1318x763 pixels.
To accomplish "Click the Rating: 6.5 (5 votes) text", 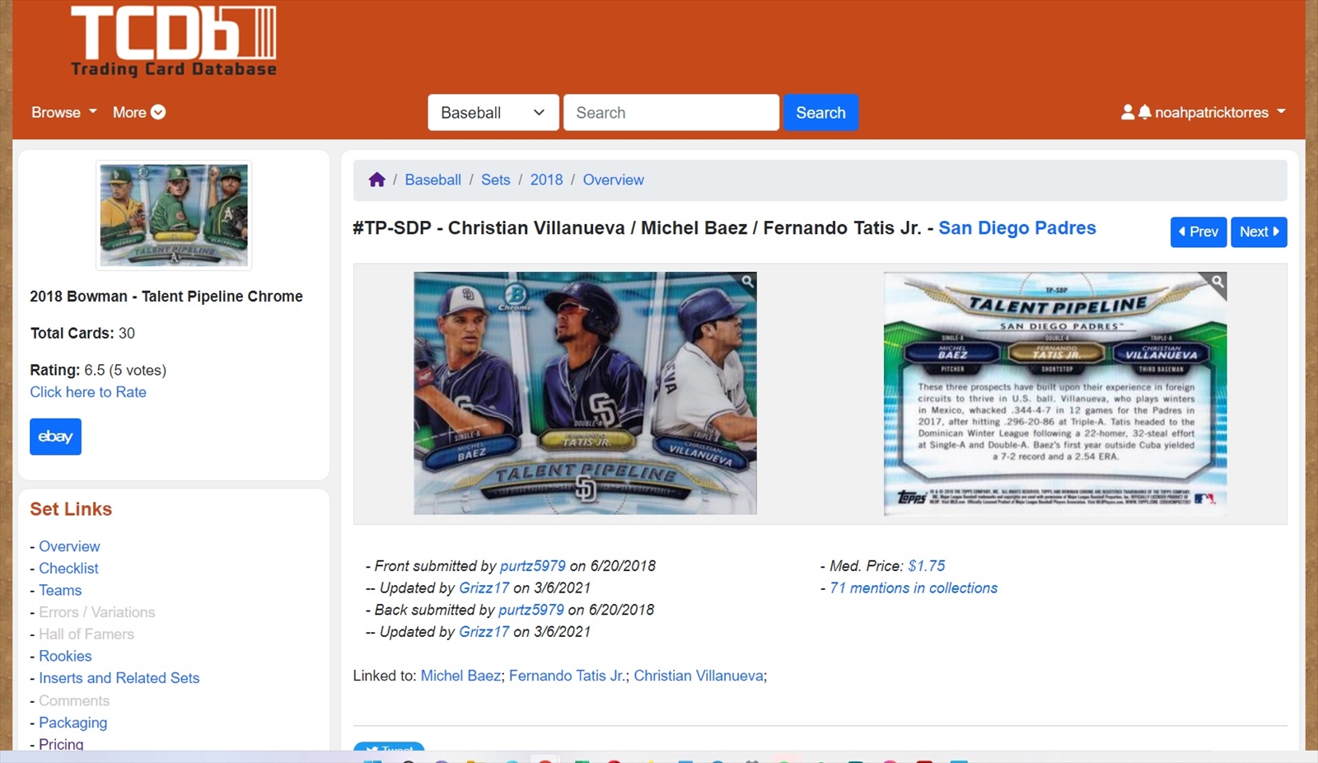I will [x=98, y=370].
